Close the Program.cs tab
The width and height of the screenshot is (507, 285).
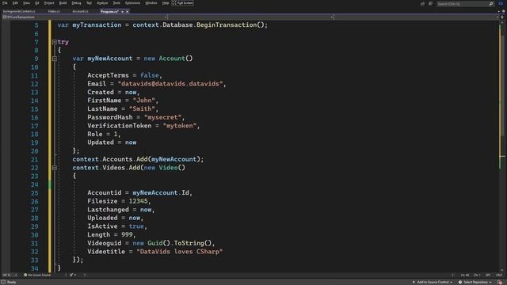point(128,12)
